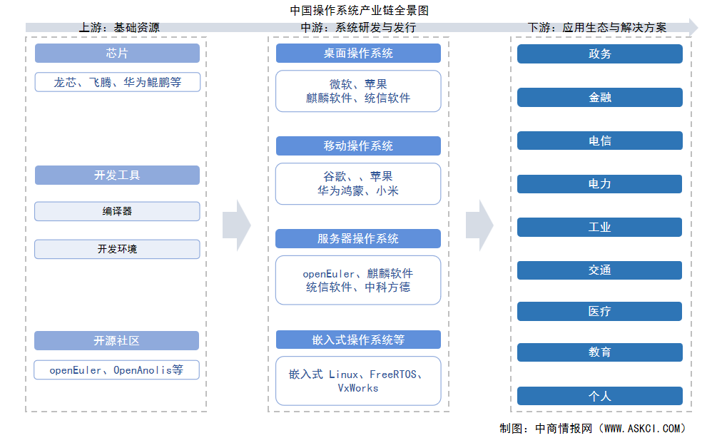Select the openEuler、麒麟软件 中科方德 box

[358, 280]
